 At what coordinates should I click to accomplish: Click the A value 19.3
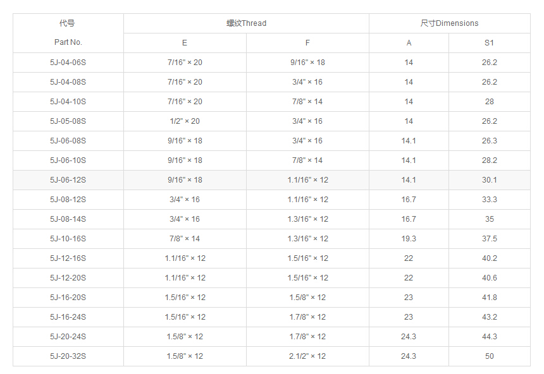tap(409, 239)
